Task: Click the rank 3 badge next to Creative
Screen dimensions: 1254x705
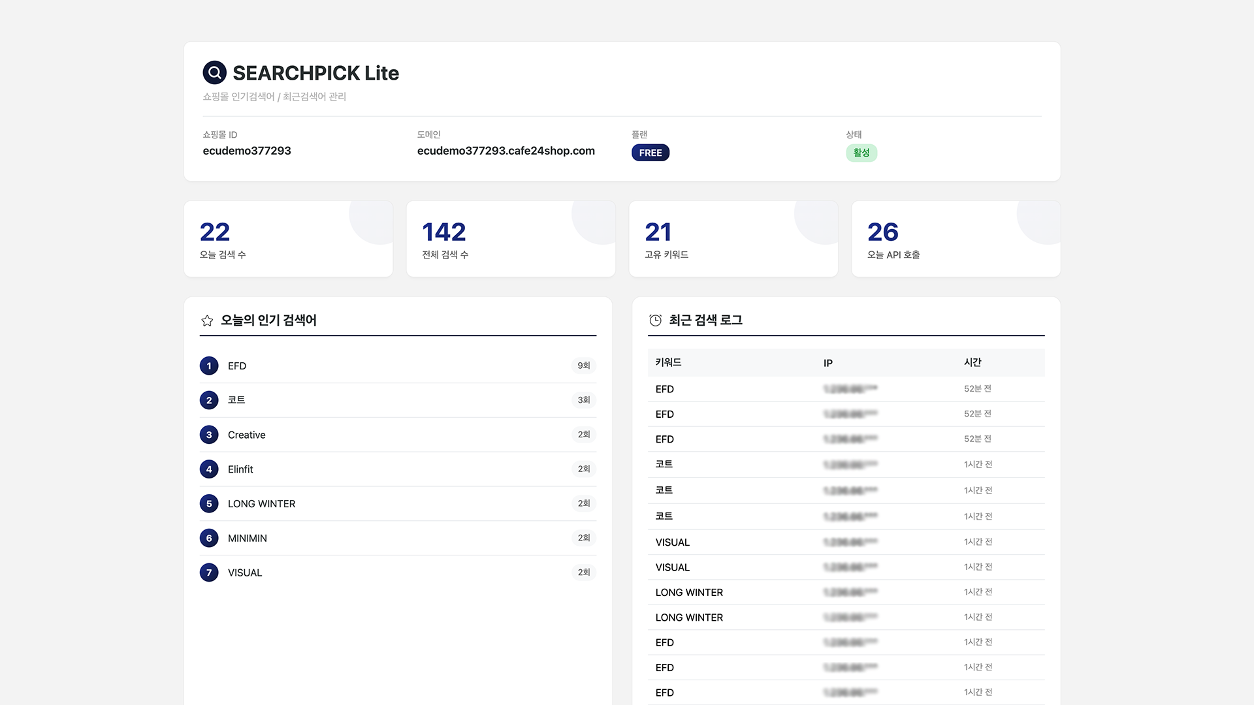Action: (209, 435)
